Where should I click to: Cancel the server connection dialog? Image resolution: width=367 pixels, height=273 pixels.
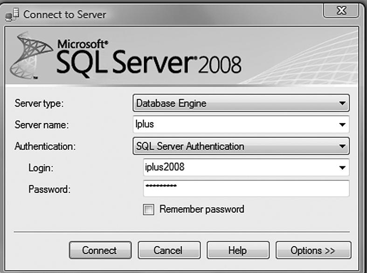(169, 250)
